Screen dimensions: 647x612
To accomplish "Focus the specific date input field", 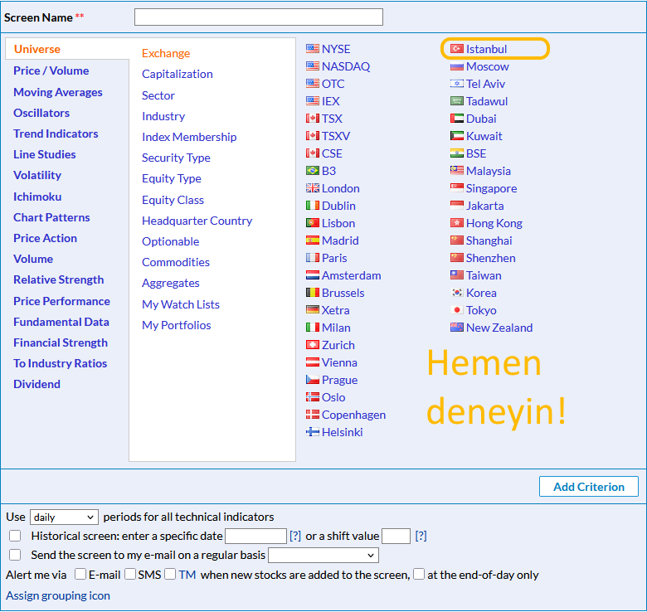I will coord(255,536).
